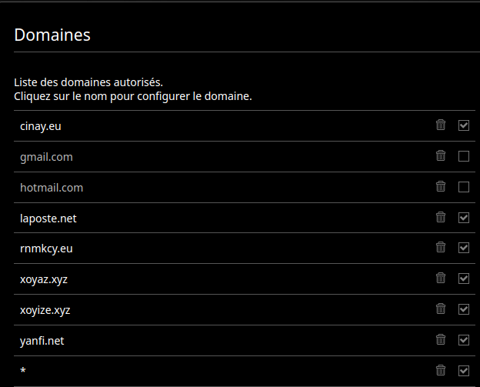Open the xoyize.xyz domain settings
Viewport: 480px width, 387px height.
pyautogui.click(x=45, y=310)
